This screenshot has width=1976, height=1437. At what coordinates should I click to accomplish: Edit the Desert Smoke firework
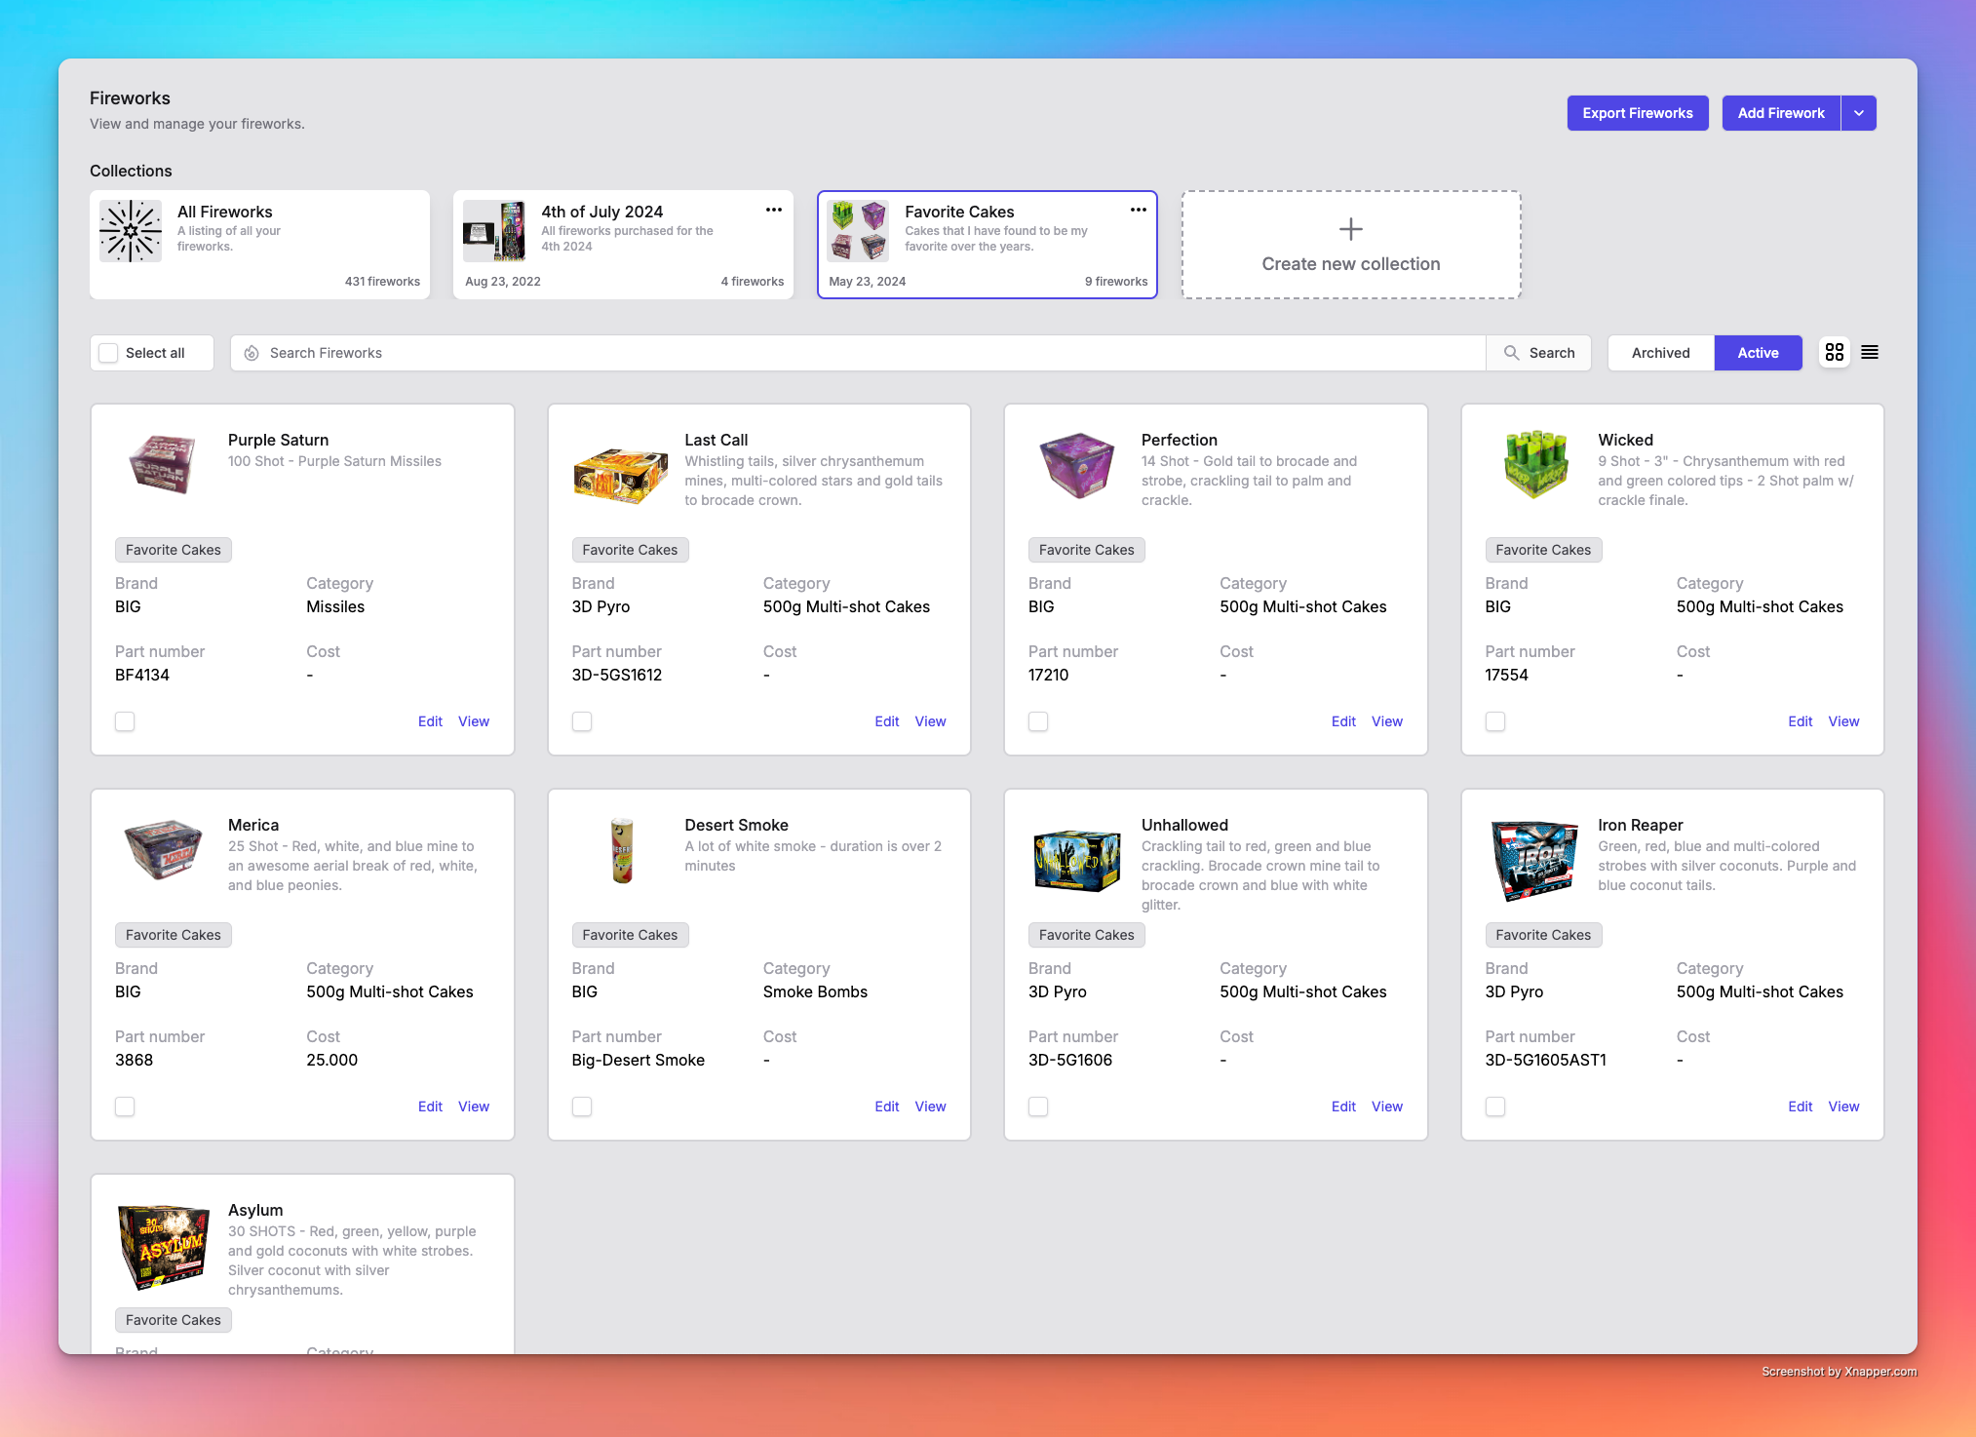887,1107
